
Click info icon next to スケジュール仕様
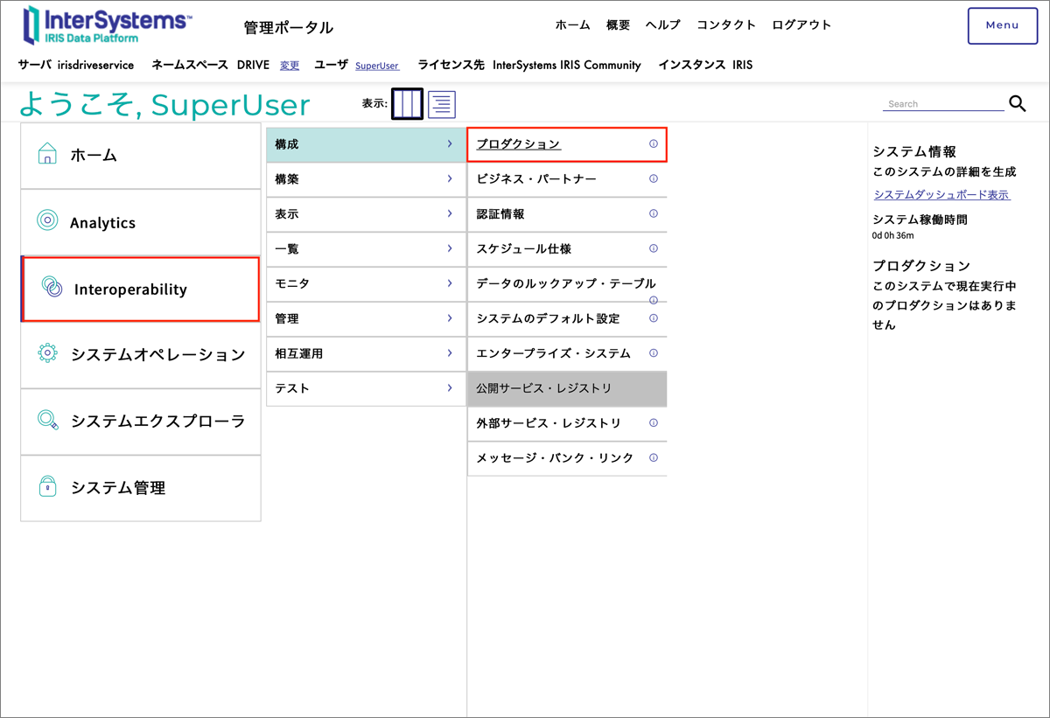653,248
